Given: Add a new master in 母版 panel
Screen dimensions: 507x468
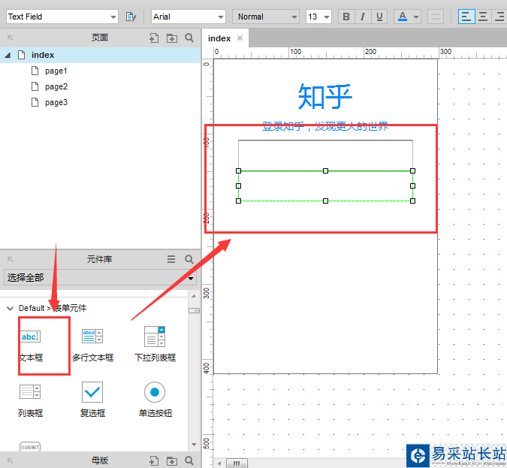Looking at the screenshot, I should [154, 460].
